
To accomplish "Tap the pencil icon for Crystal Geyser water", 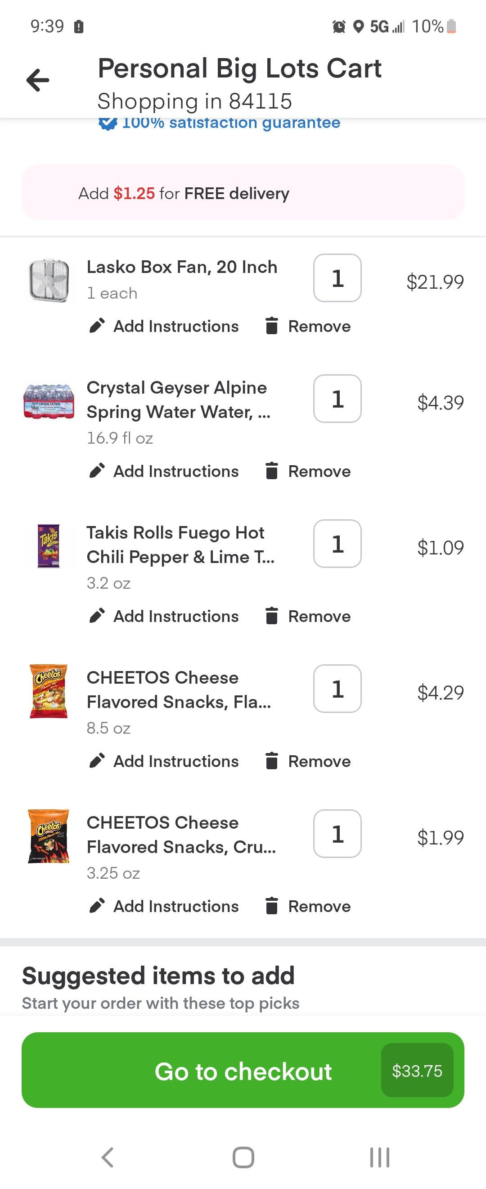I will tap(97, 471).
